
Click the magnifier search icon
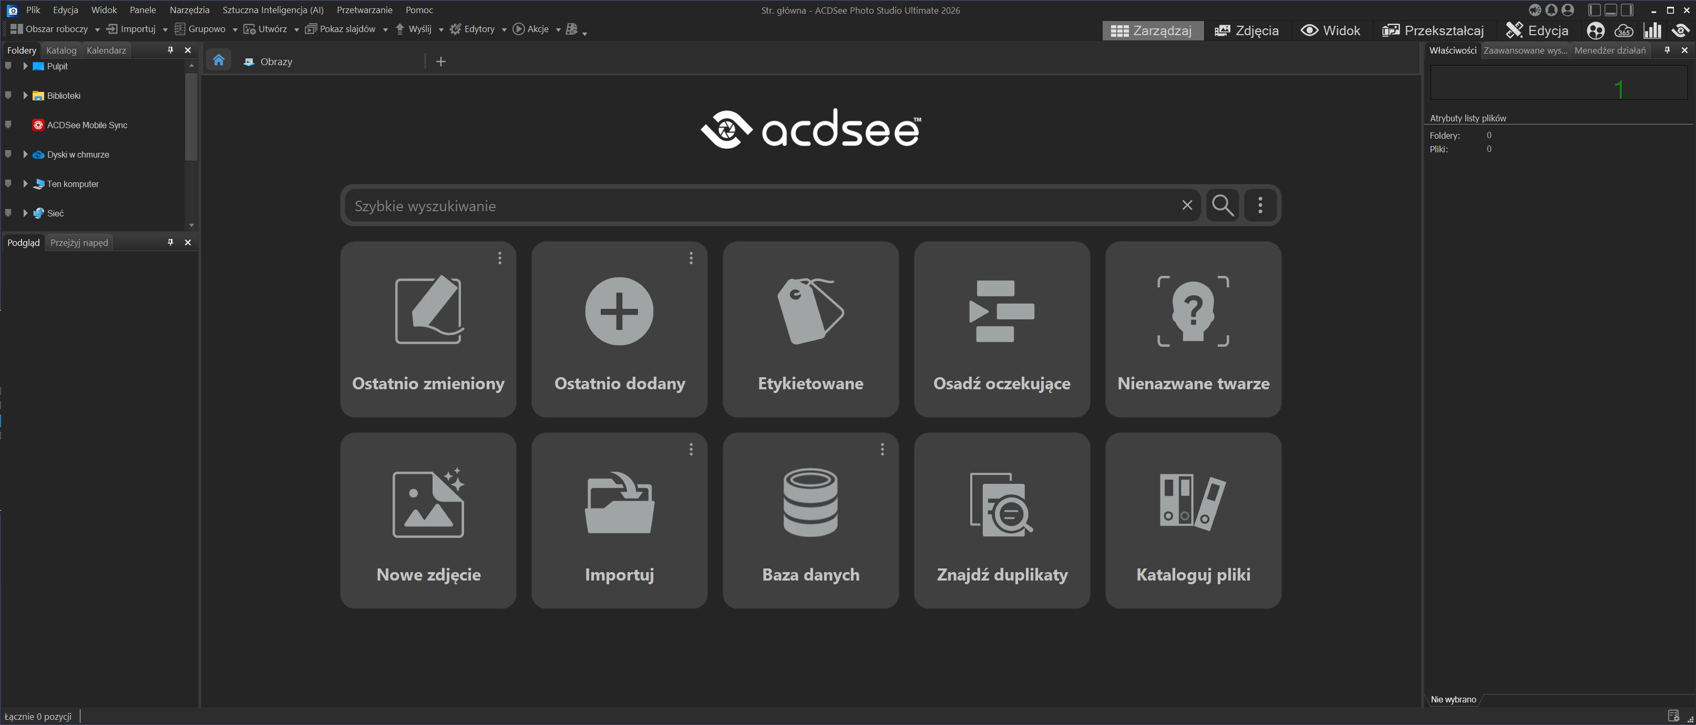[1222, 205]
